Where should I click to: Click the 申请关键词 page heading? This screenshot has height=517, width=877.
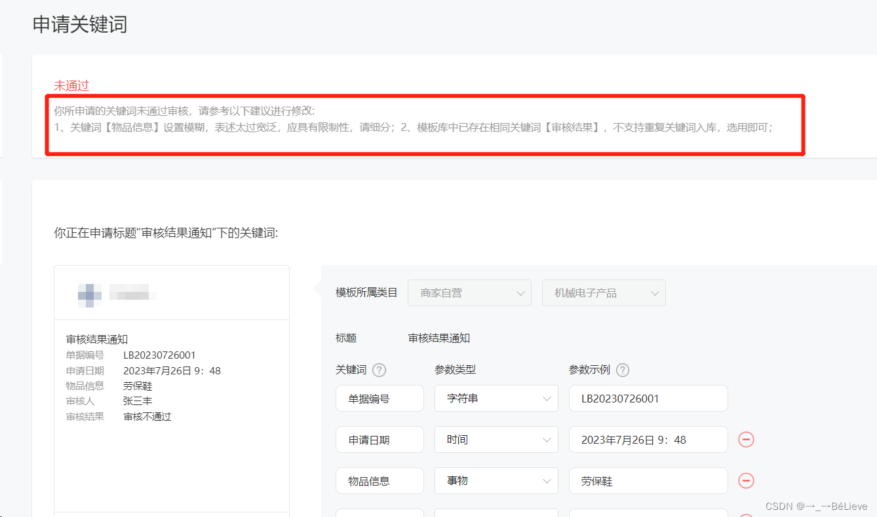click(80, 25)
